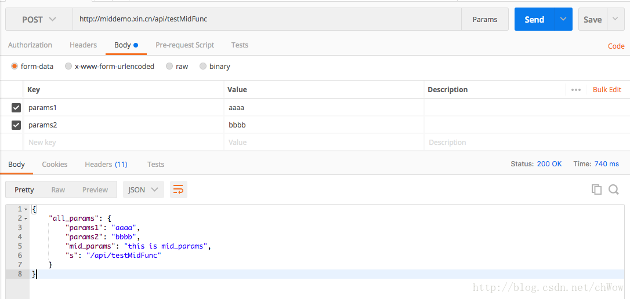
Task: Click the request URL input field
Action: coord(267,19)
